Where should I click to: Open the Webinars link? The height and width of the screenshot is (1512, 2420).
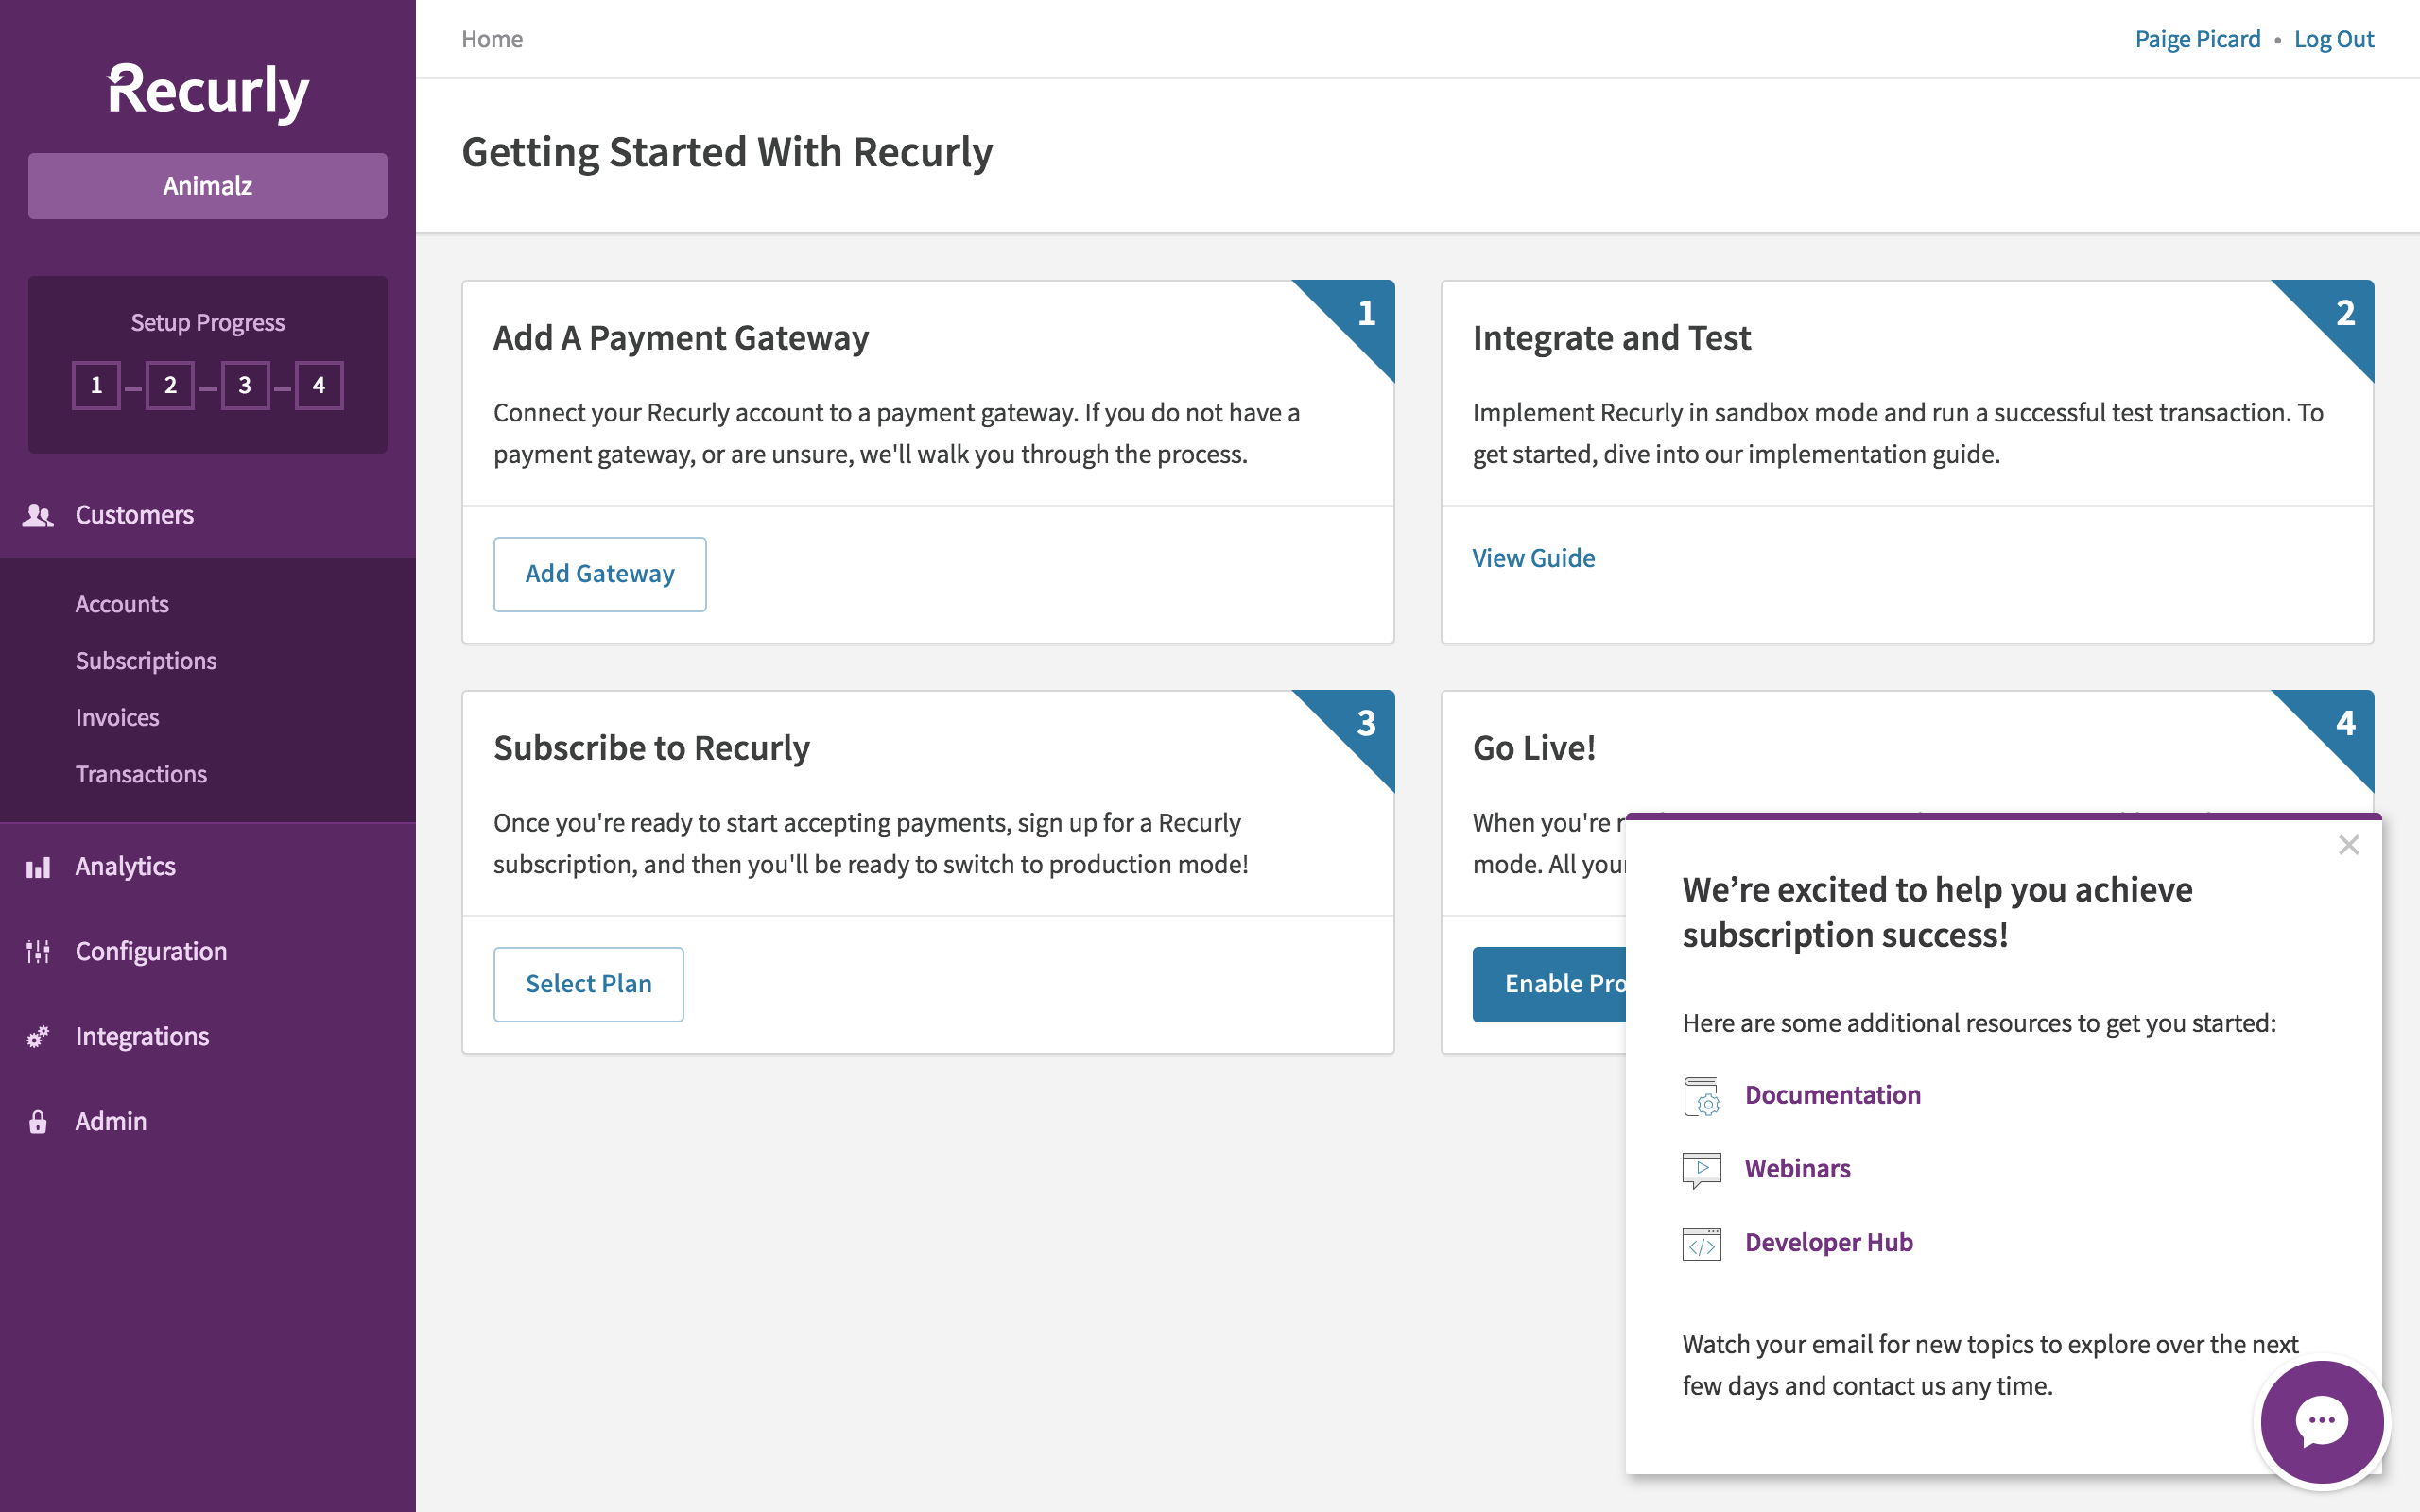1798,1169
